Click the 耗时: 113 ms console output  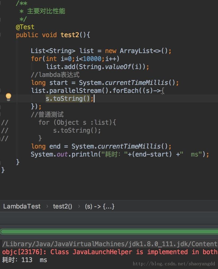click(x=24, y=260)
